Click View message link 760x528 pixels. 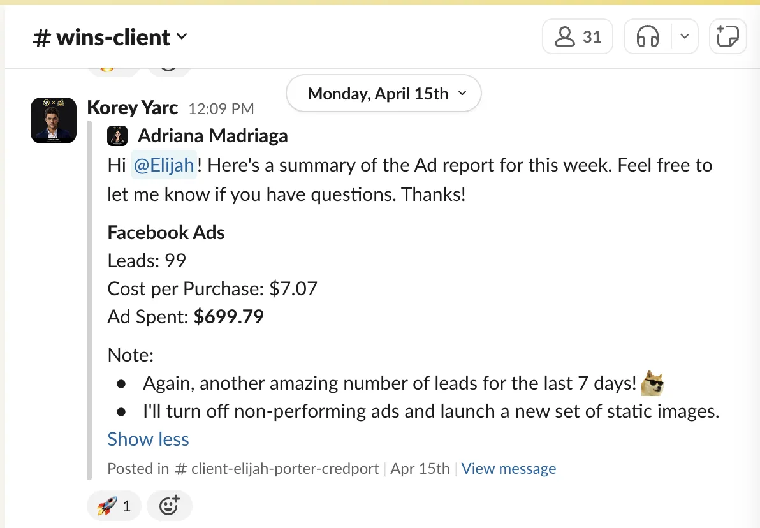pyautogui.click(x=508, y=468)
